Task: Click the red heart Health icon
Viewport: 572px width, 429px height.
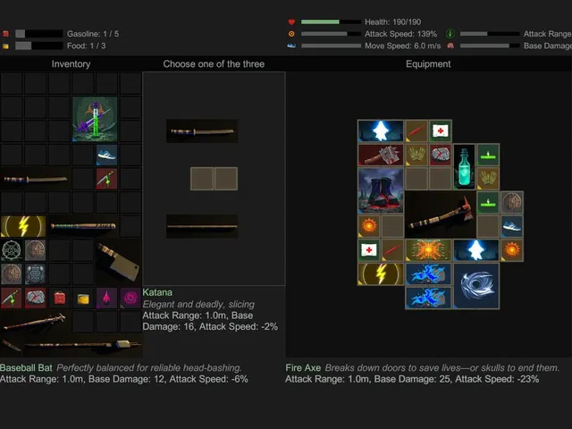Action: pyautogui.click(x=291, y=21)
